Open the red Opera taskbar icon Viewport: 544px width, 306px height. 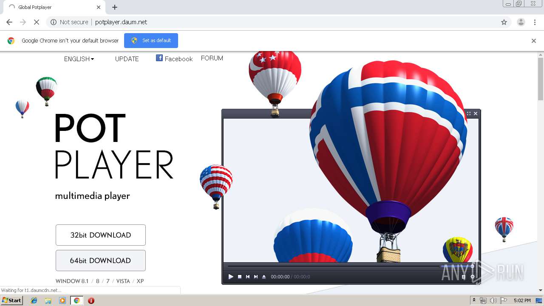point(91,300)
